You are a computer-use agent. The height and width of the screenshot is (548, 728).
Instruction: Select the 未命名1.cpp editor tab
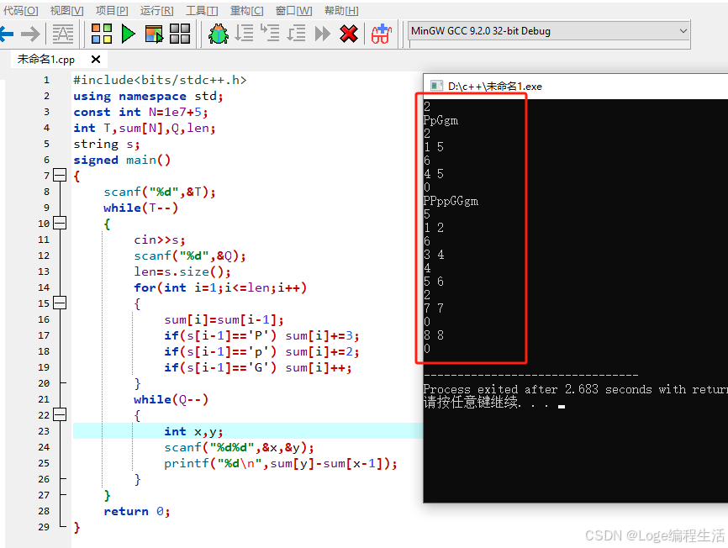46,60
